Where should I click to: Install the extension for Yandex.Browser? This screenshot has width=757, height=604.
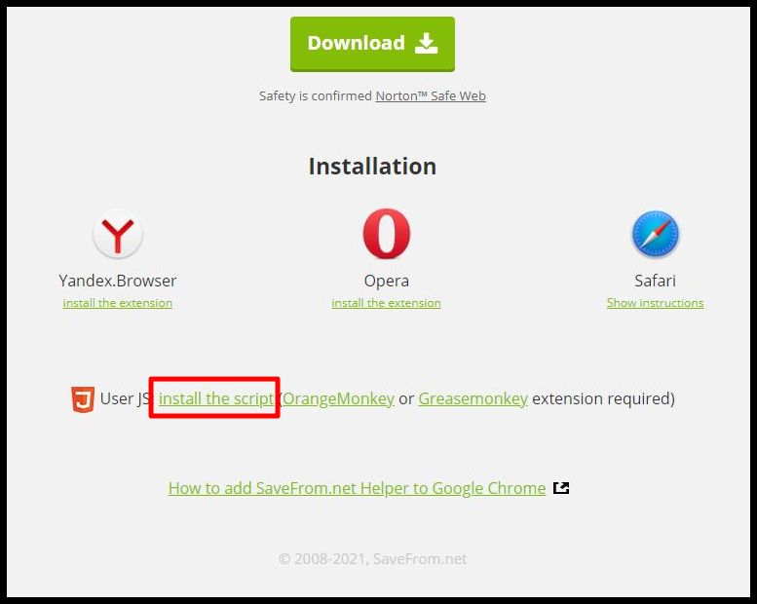(x=117, y=303)
